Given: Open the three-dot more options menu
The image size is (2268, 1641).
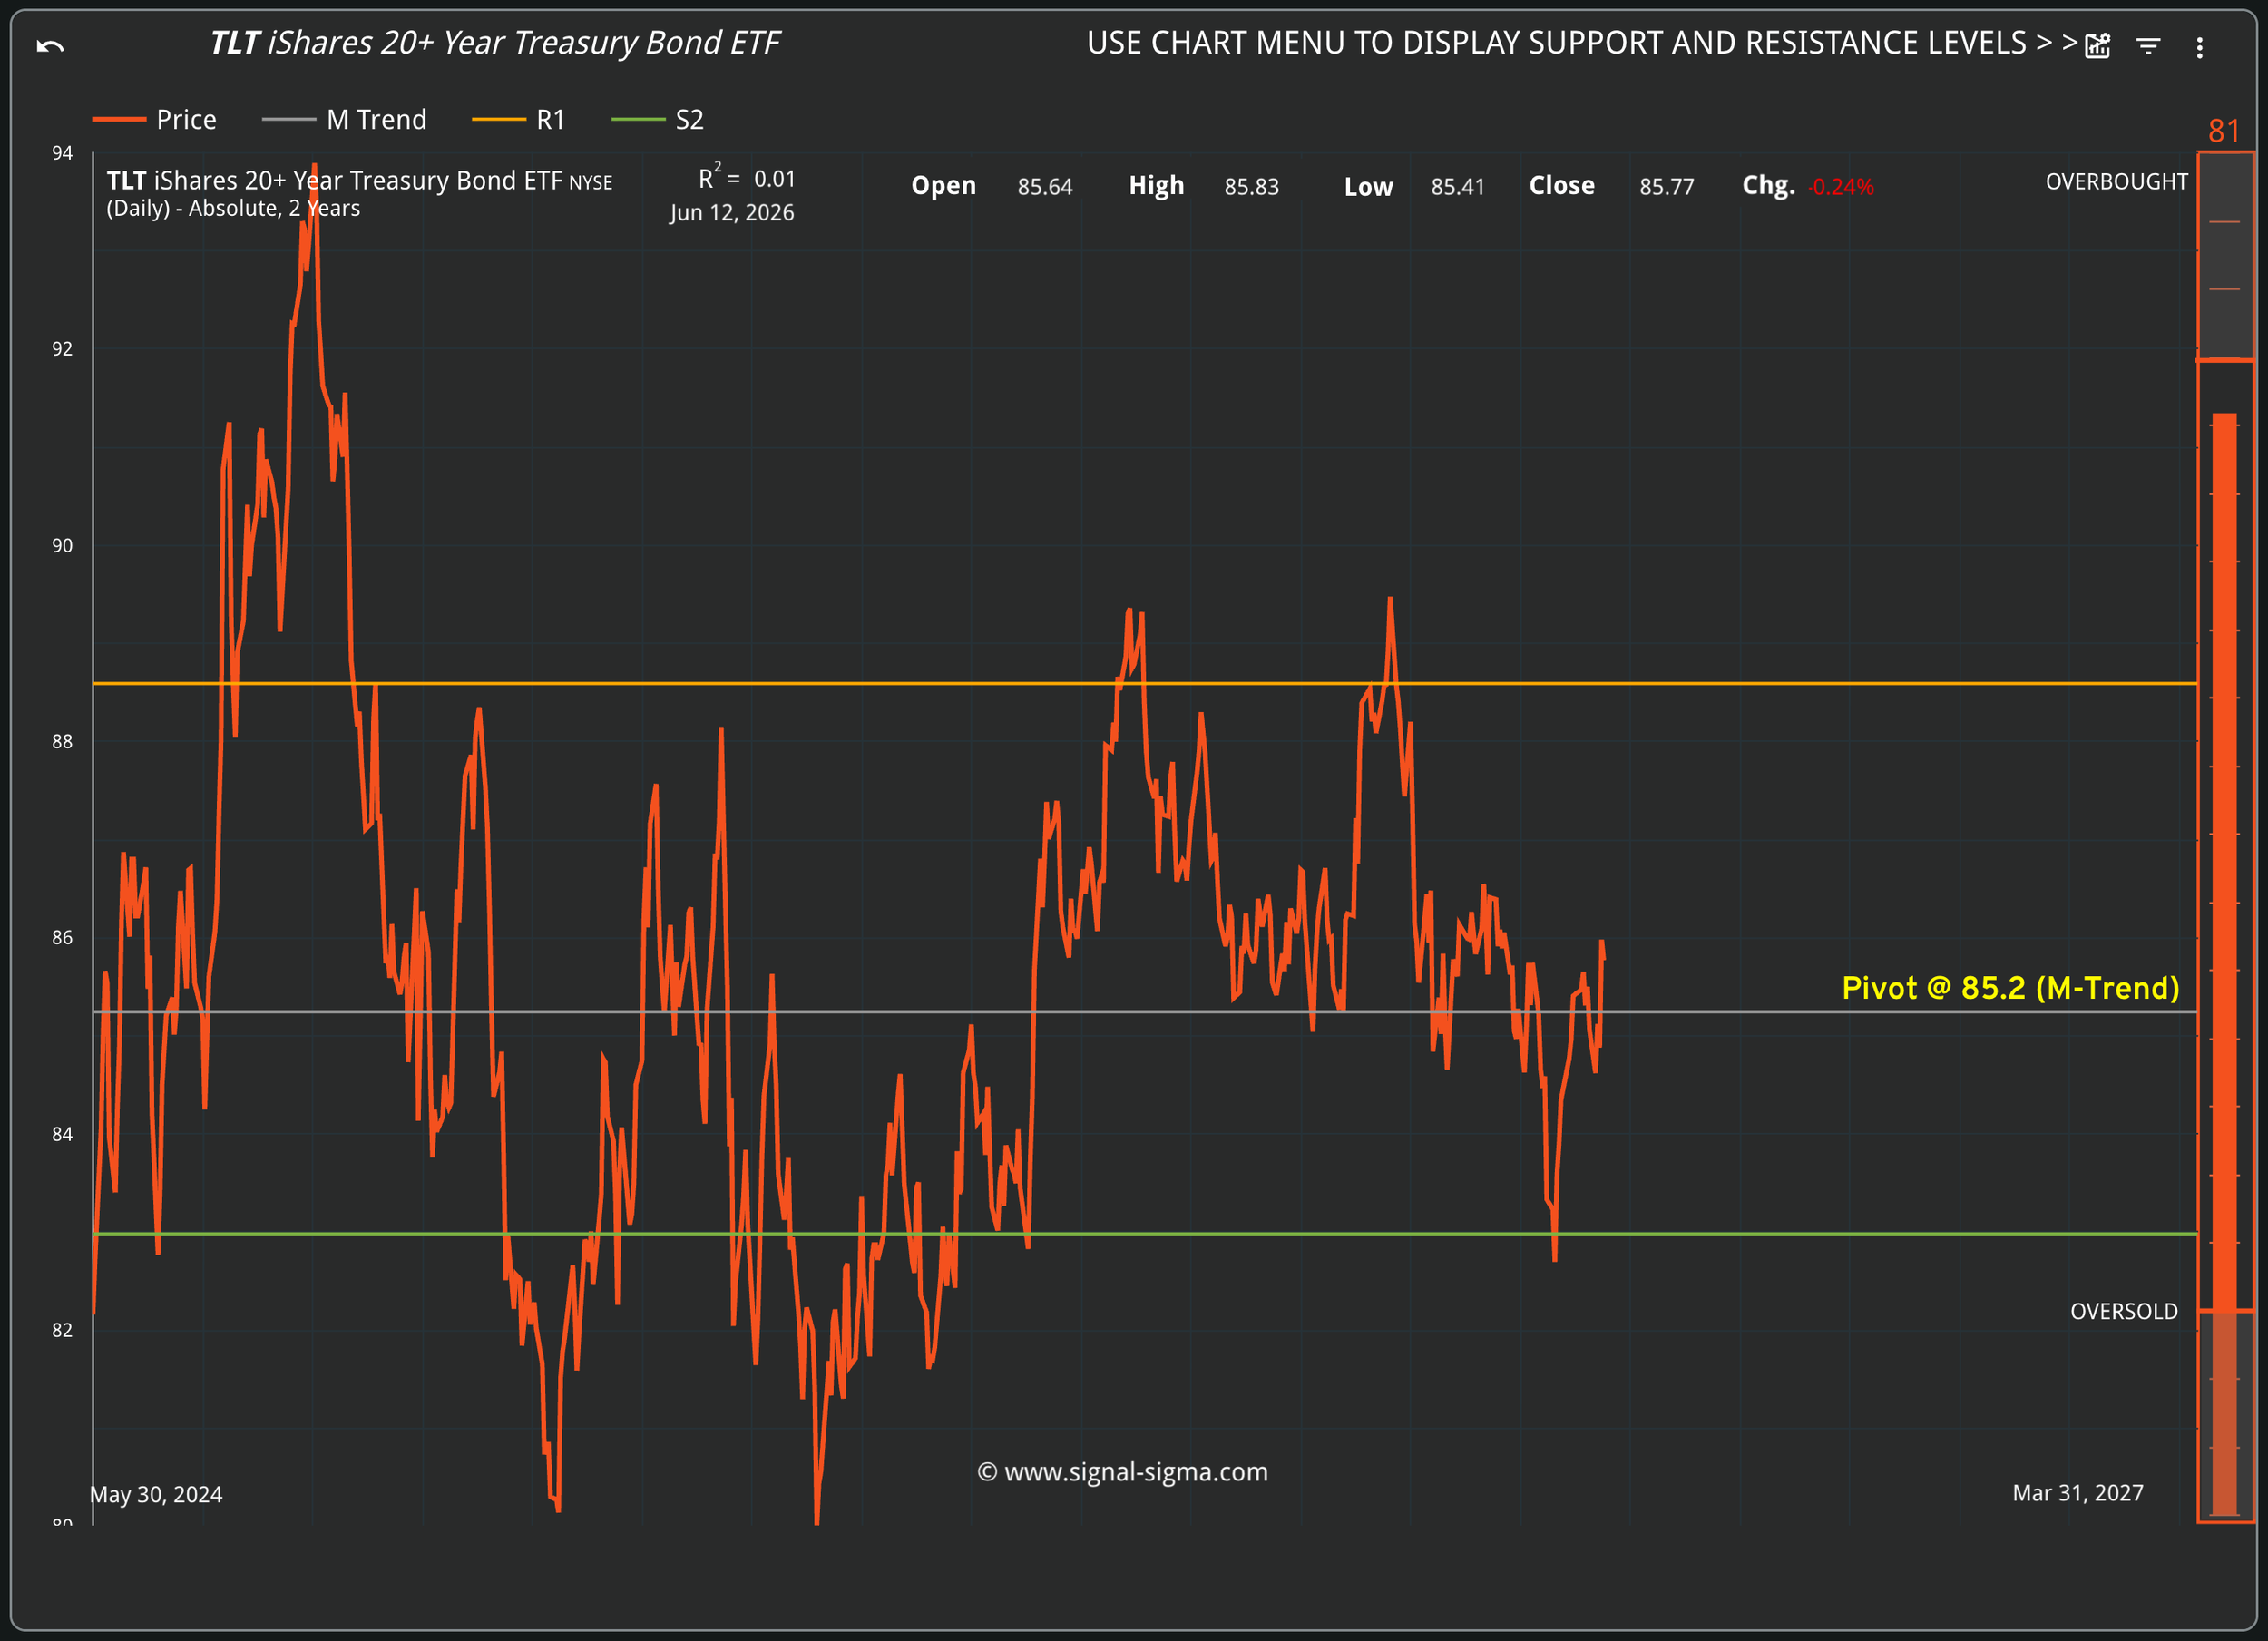Looking at the screenshot, I should (x=2199, y=47).
